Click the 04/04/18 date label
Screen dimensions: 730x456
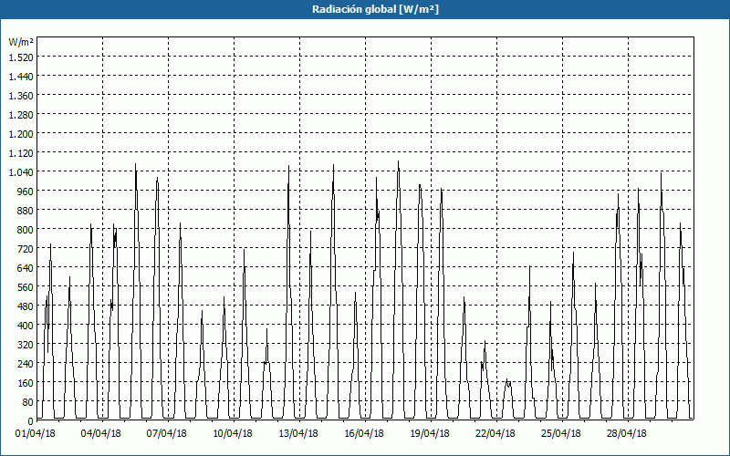coord(101,434)
